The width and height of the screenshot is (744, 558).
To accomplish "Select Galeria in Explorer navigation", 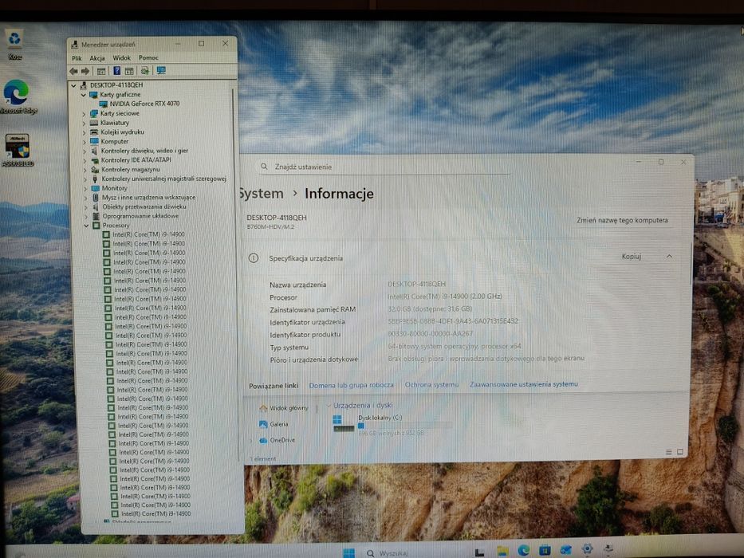I will click(274, 424).
